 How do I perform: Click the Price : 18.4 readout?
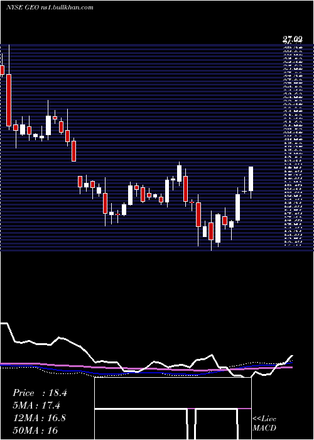pos(40,393)
